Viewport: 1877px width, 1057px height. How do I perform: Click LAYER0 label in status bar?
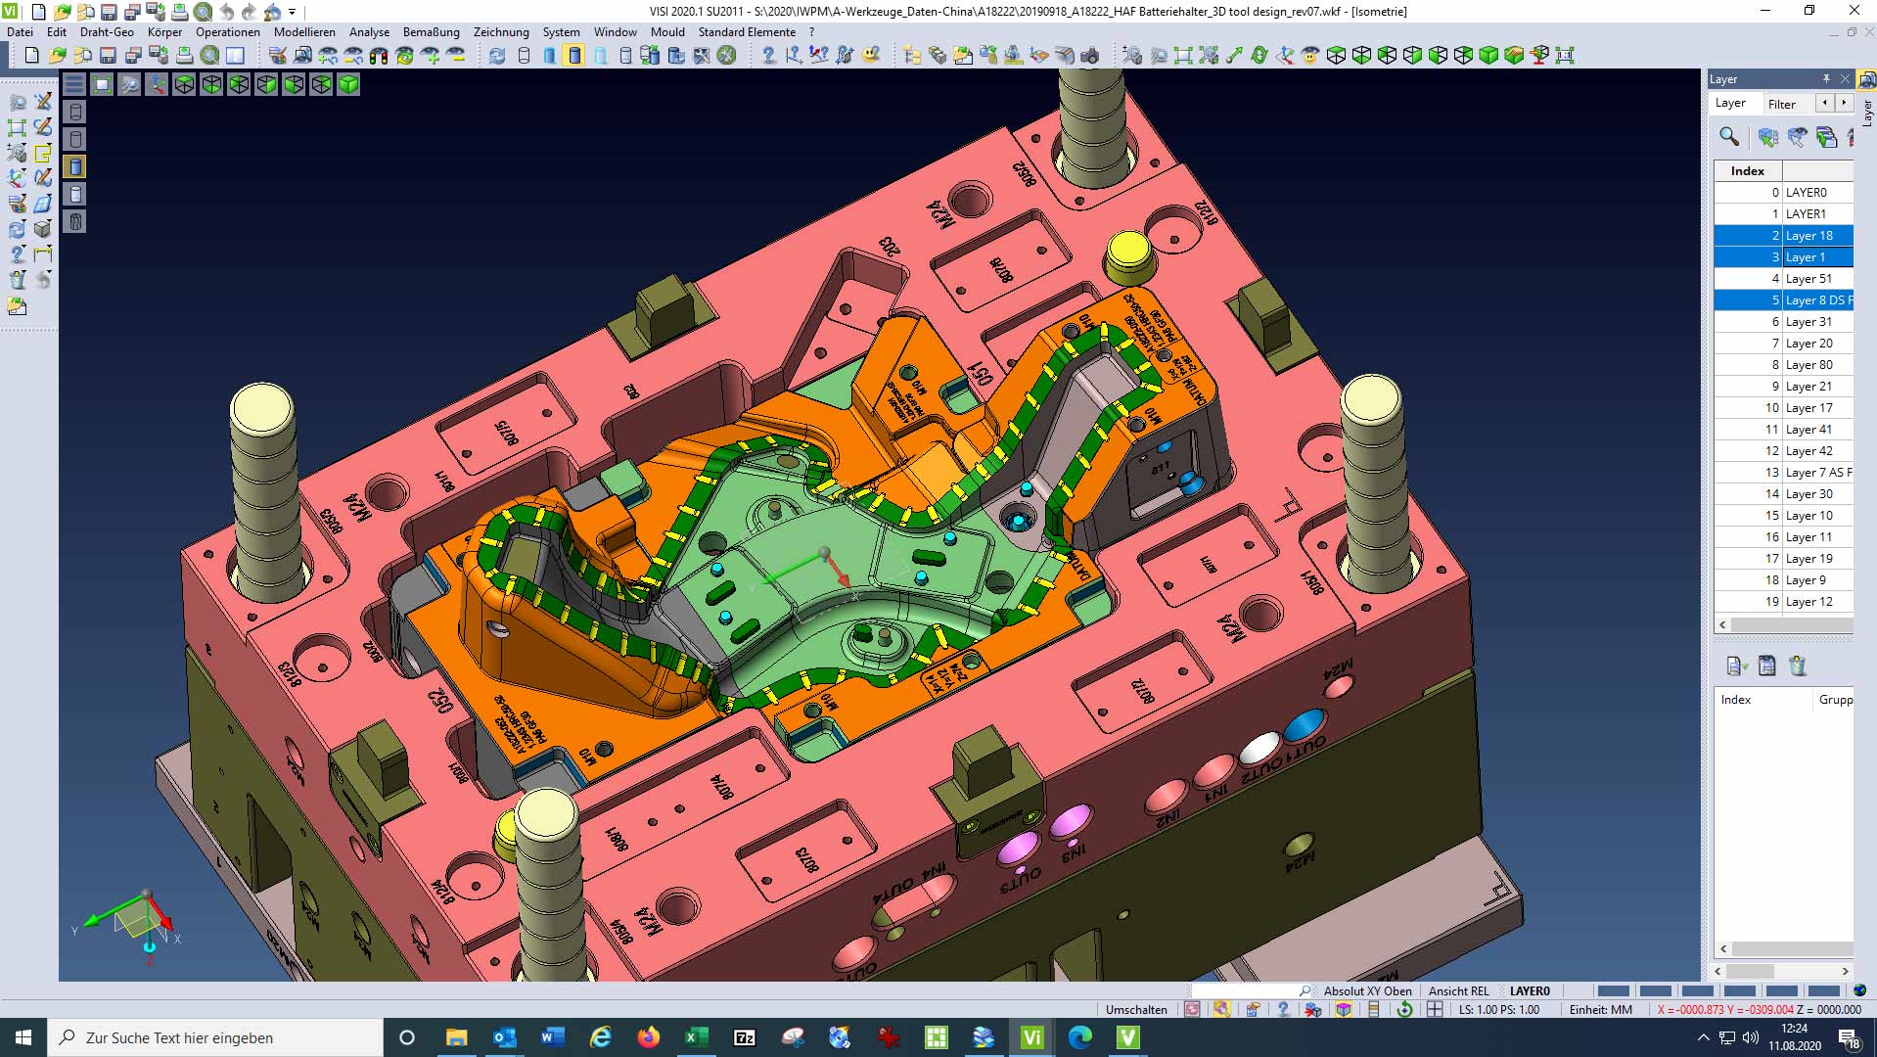pyautogui.click(x=1530, y=991)
